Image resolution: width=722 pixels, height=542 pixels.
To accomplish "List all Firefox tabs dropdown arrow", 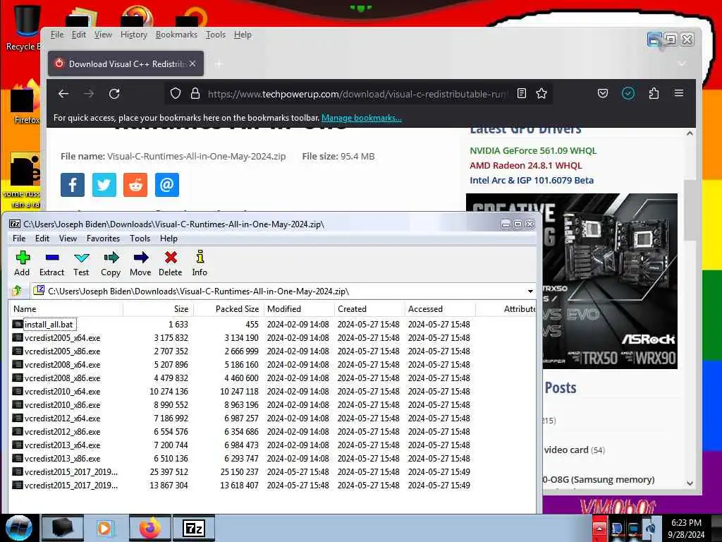I will tap(682, 64).
